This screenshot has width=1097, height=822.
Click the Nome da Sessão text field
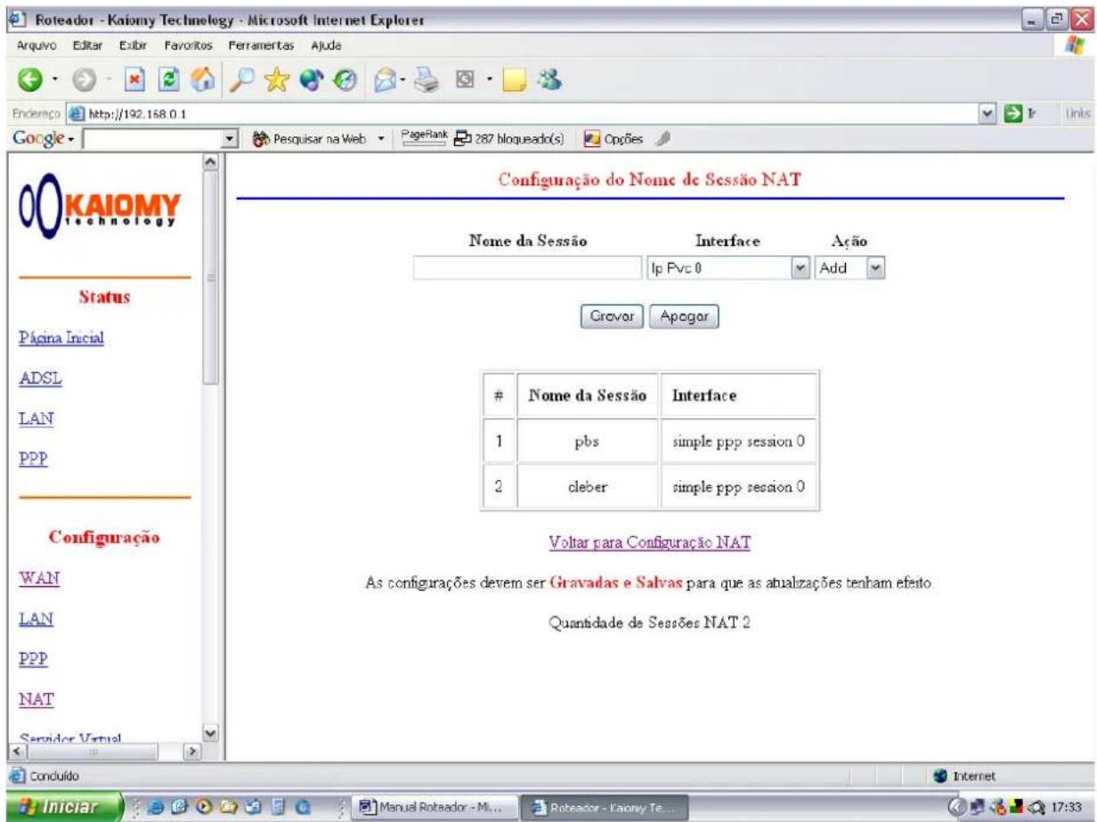coord(526,268)
